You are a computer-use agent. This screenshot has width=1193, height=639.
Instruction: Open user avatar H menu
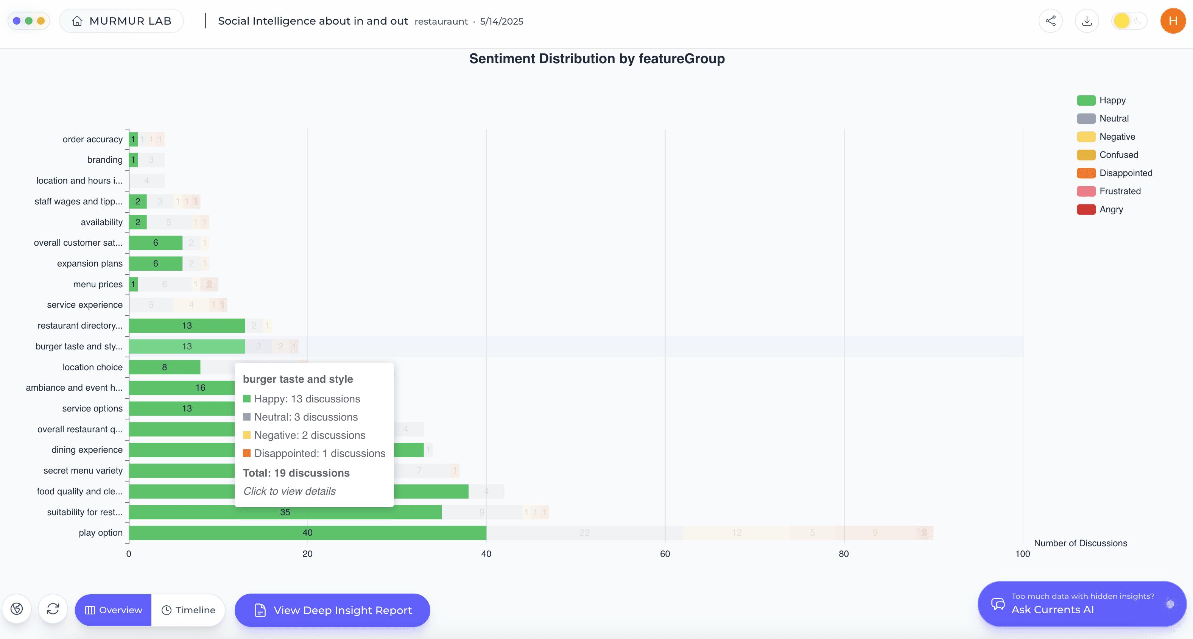coord(1173,21)
